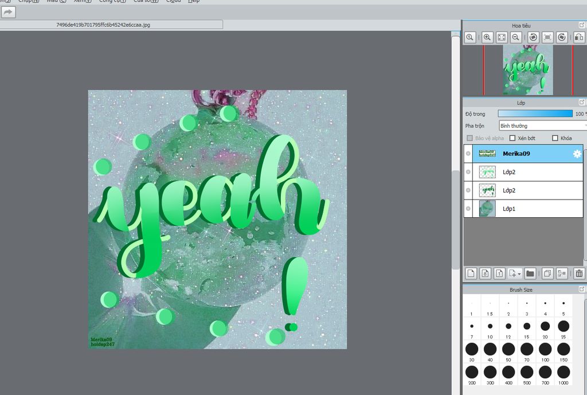Adjust the Độ trong opacity slider
Screen dimensions: 587x395
tap(535, 114)
